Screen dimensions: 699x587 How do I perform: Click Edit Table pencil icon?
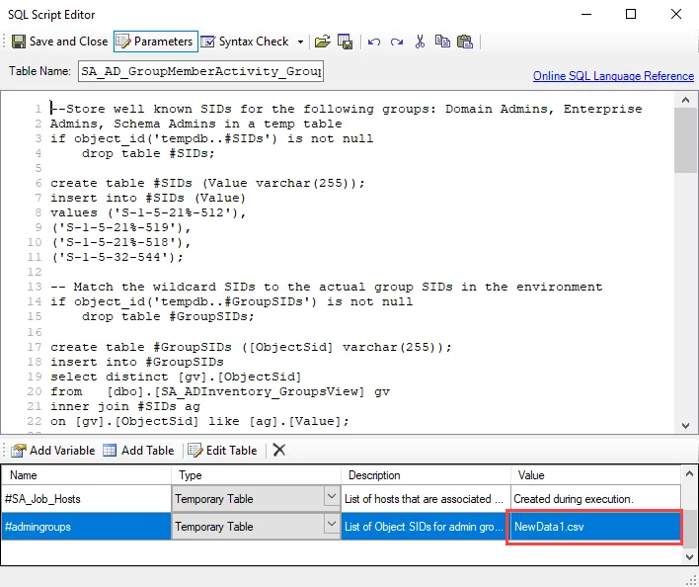tap(195, 451)
